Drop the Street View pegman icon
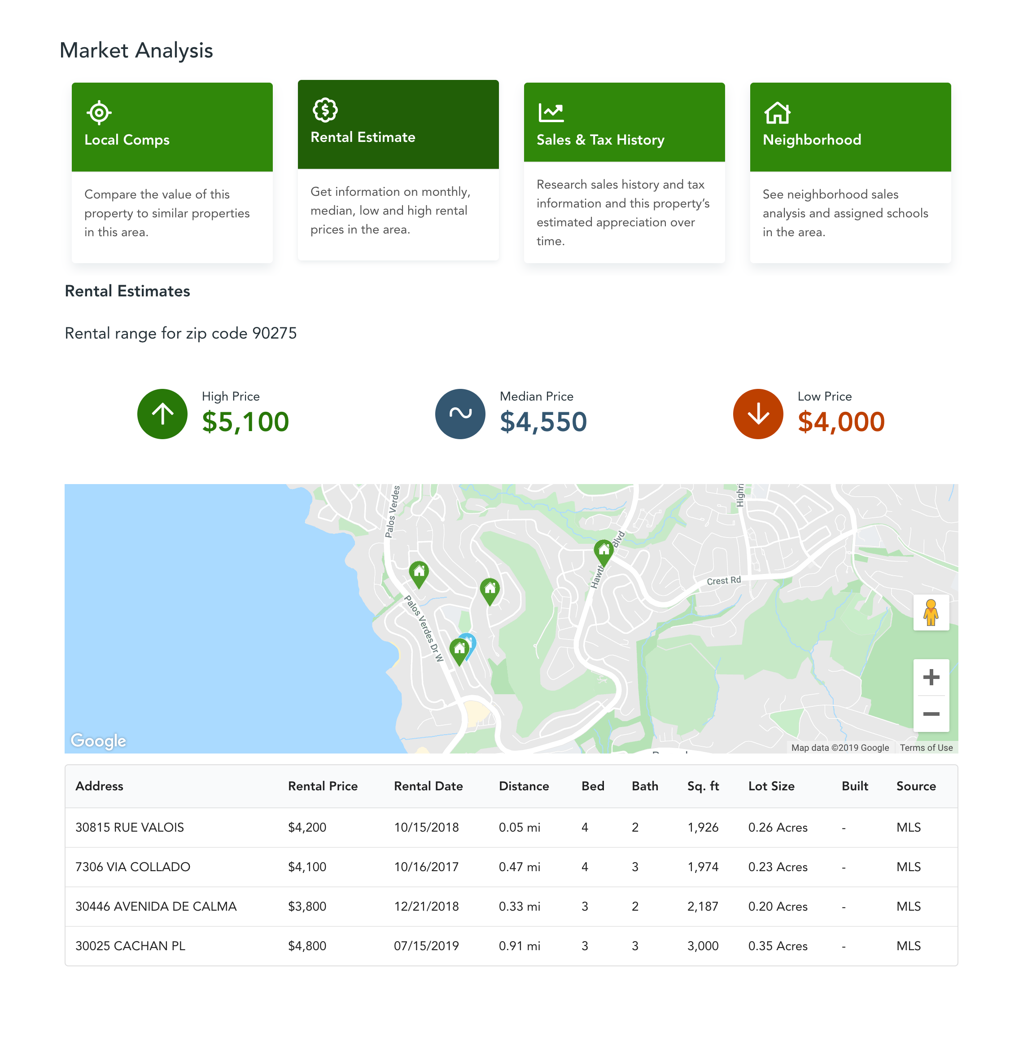Screen dimensions: 1023x1040 click(x=931, y=612)
